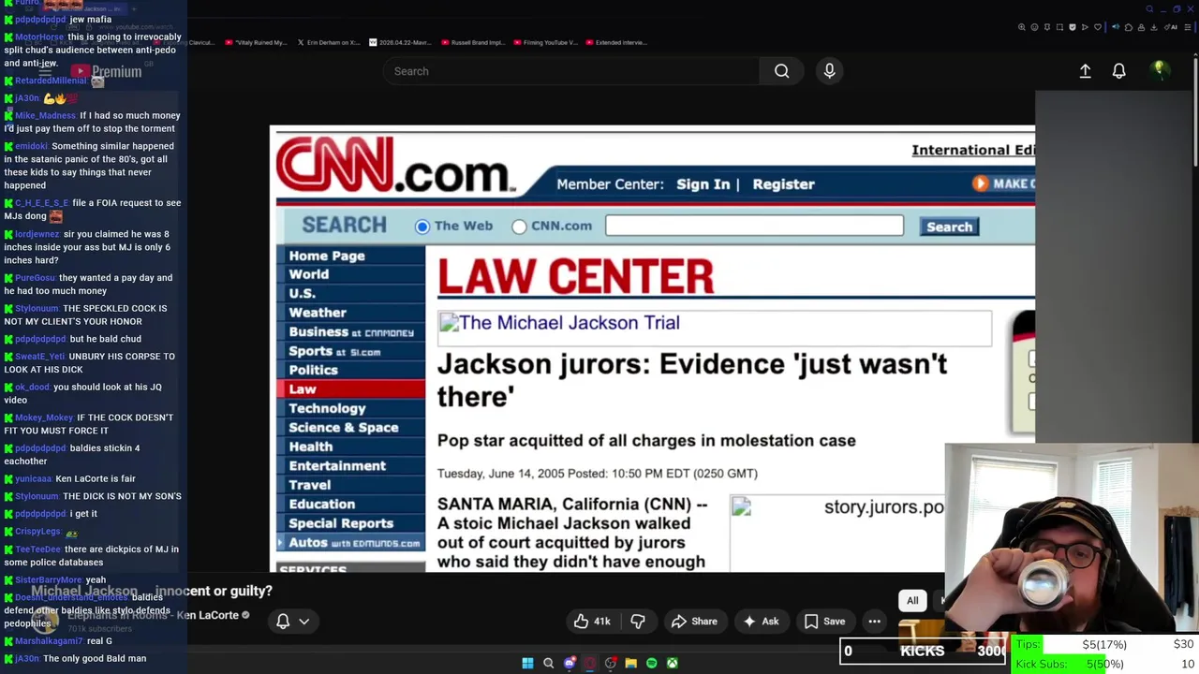Click chat username Mokey_Mokey
Screen dimensions: 1199x674
(44, 418)
